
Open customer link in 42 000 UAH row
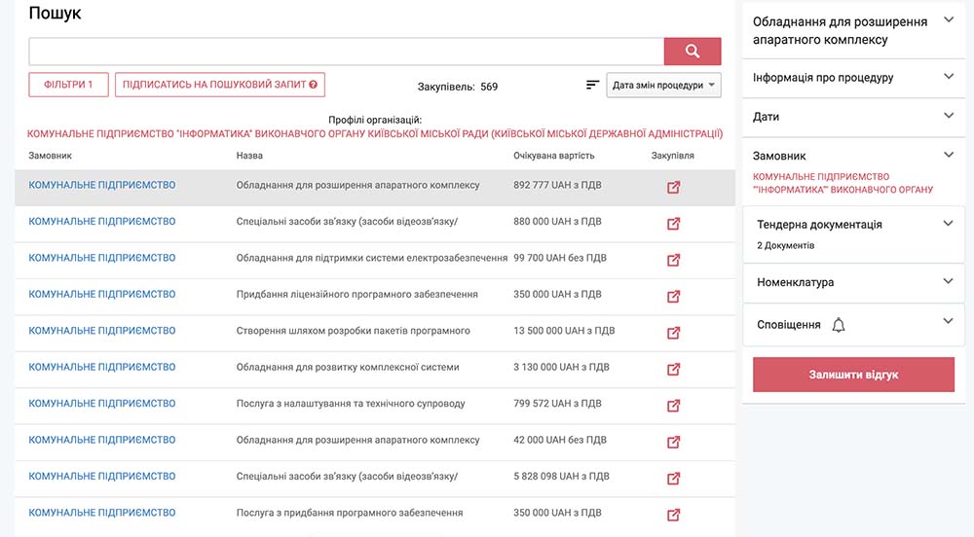102,440
